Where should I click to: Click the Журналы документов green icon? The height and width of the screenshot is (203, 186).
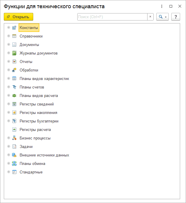pyautogui.click(x=14, y=53)
